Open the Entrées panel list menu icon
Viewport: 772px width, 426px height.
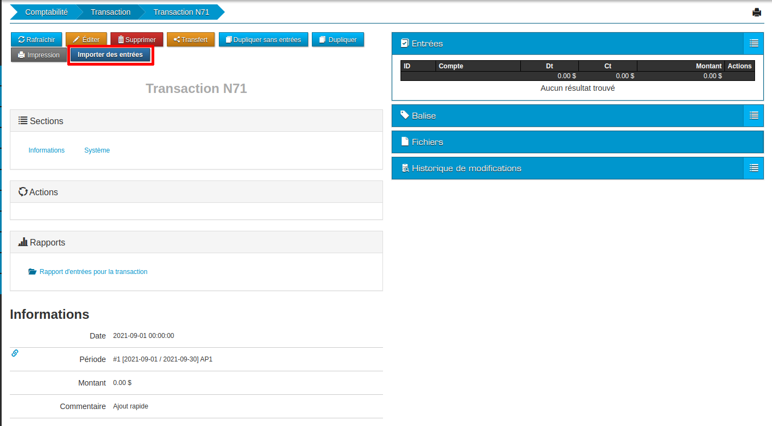(753, 43)
